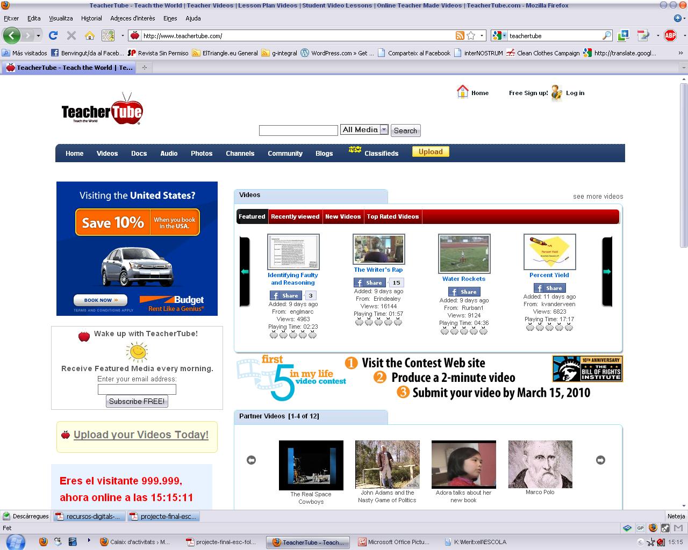Screen dimensions: 688x550
Task: Select the Recently viewed tab
Action: tap(295, 216)
